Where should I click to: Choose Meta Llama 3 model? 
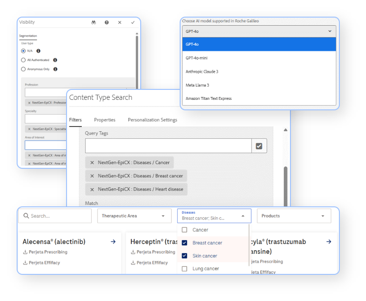pyautogui.click(x=259, y=85)
